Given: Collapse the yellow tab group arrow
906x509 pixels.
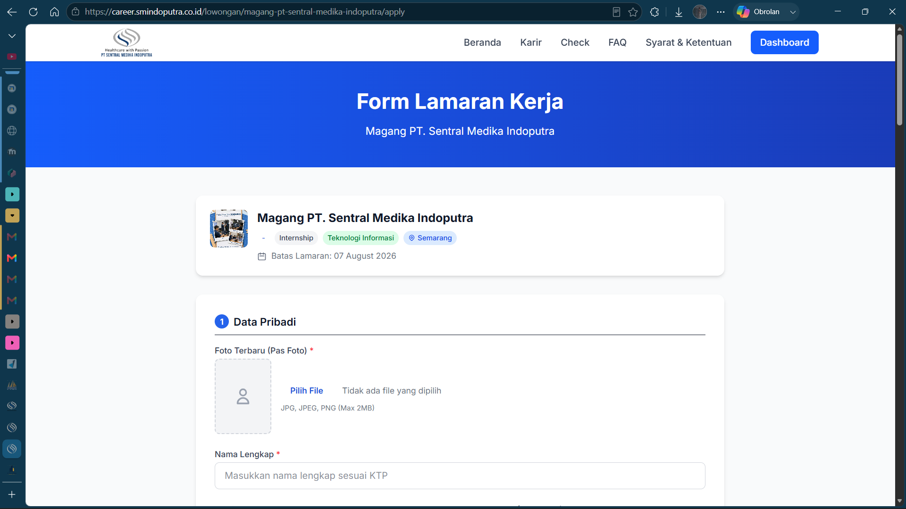Looking at the screenshot, I should pos(12,215).
